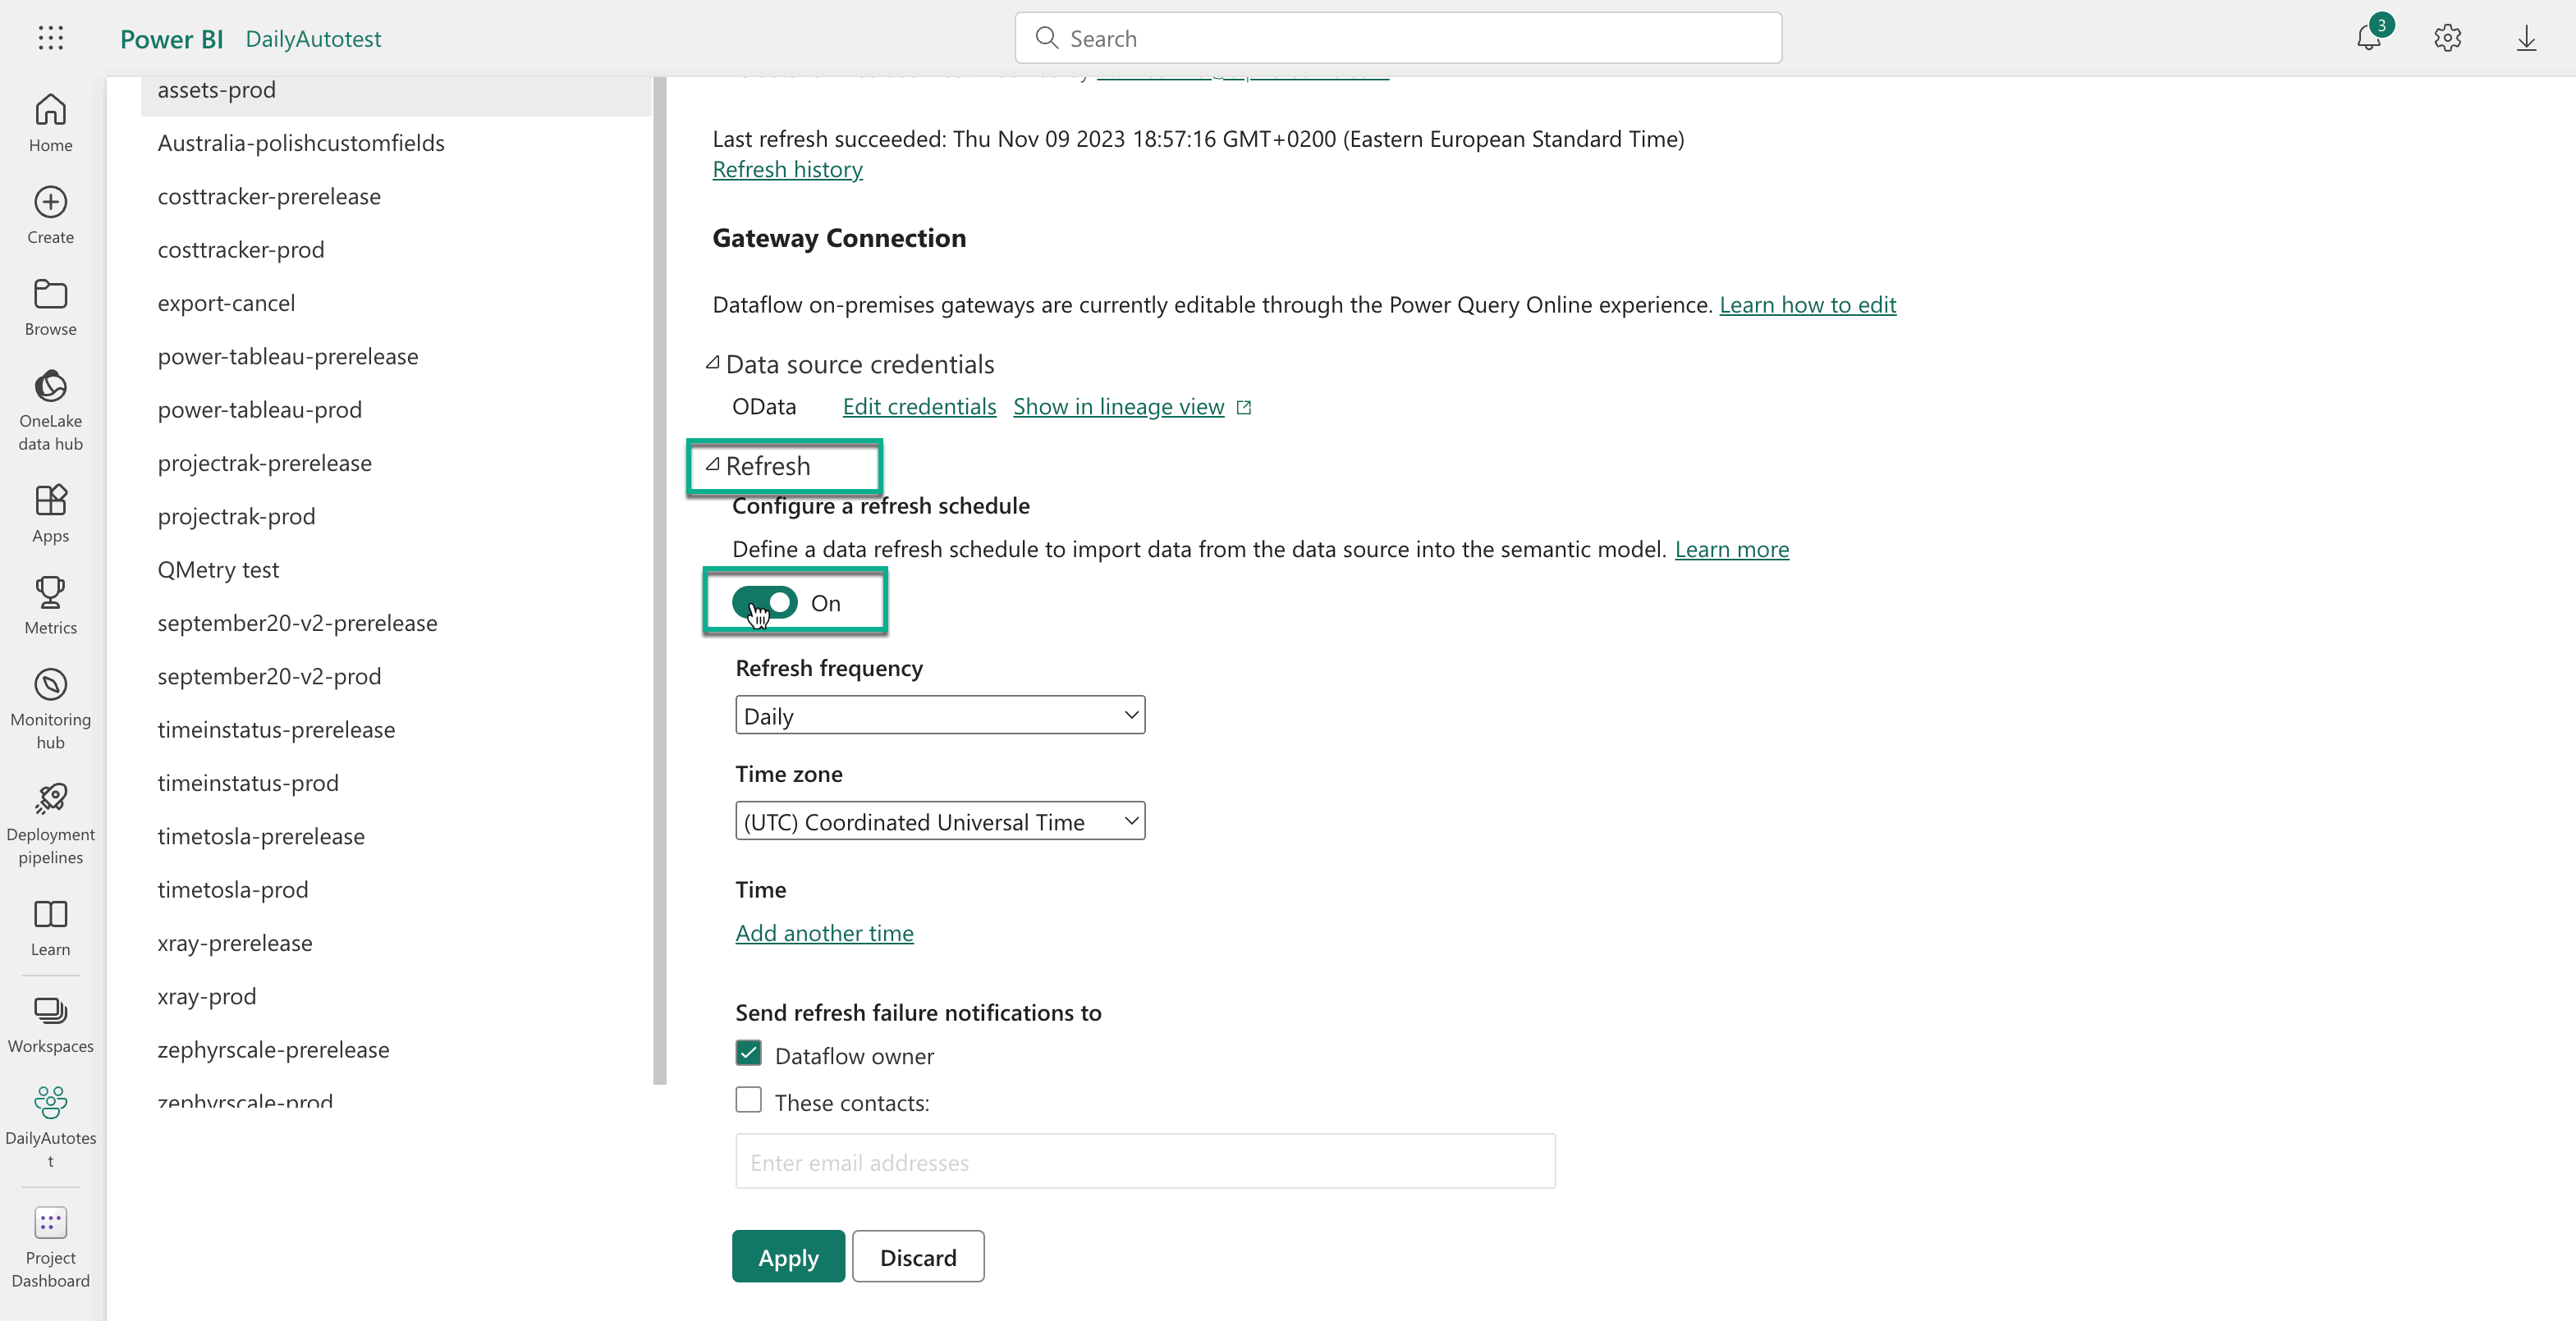Open the Metrics trophy icon
Viewport: 2576px width, 1321px height.
[x=50, y=605]
